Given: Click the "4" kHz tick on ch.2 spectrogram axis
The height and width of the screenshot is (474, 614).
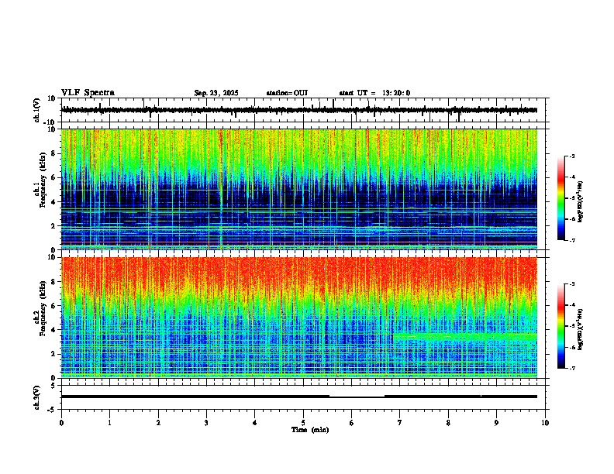Looking at the screenshot, I should 54,330.
